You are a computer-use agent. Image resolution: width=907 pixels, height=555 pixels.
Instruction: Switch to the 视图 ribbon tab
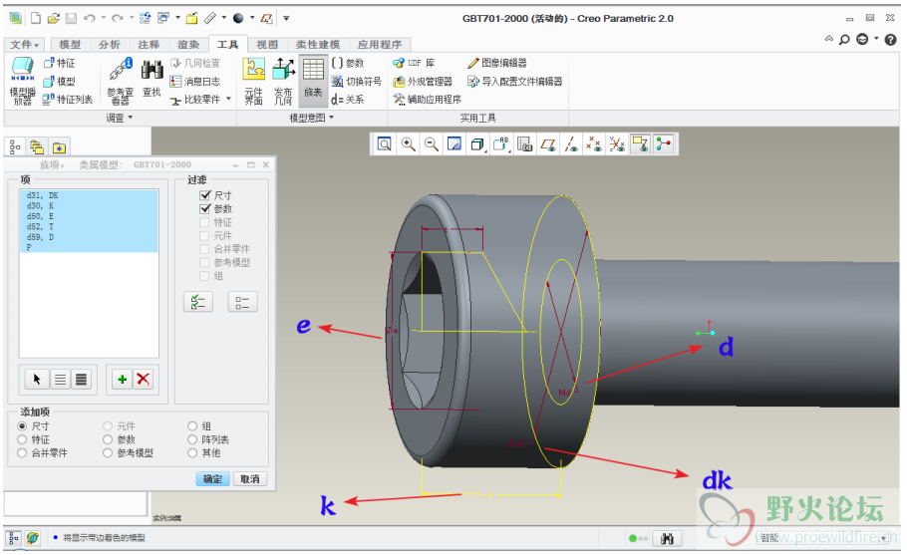point(267,45)
